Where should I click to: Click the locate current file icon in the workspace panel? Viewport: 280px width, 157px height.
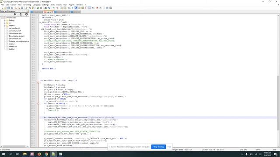26,14
